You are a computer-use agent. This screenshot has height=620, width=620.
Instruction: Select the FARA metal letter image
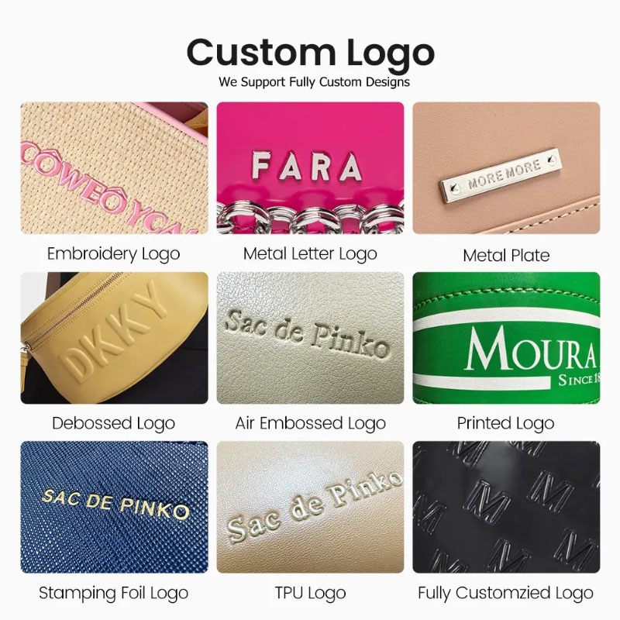click(x=311, y=168)
